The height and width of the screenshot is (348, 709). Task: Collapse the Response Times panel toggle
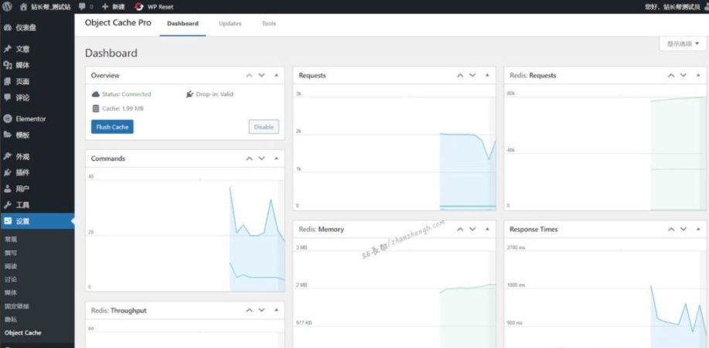click(698, 230)
